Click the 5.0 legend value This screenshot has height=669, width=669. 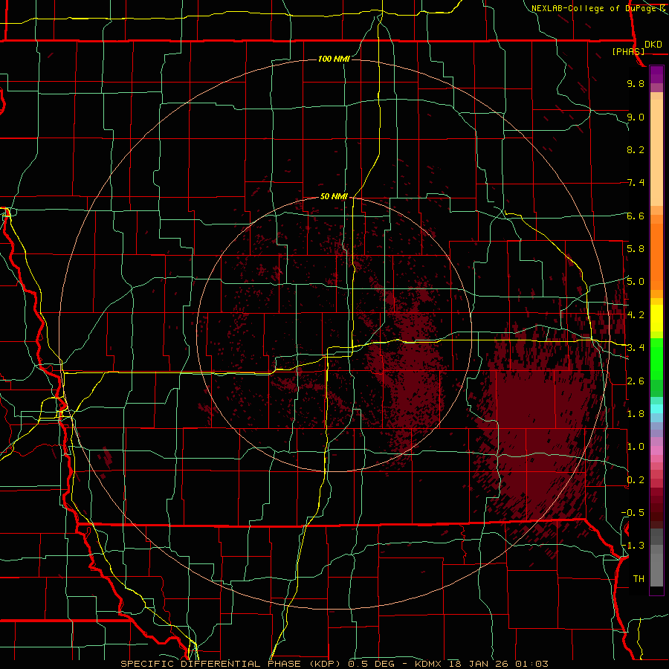pos(636,282)
